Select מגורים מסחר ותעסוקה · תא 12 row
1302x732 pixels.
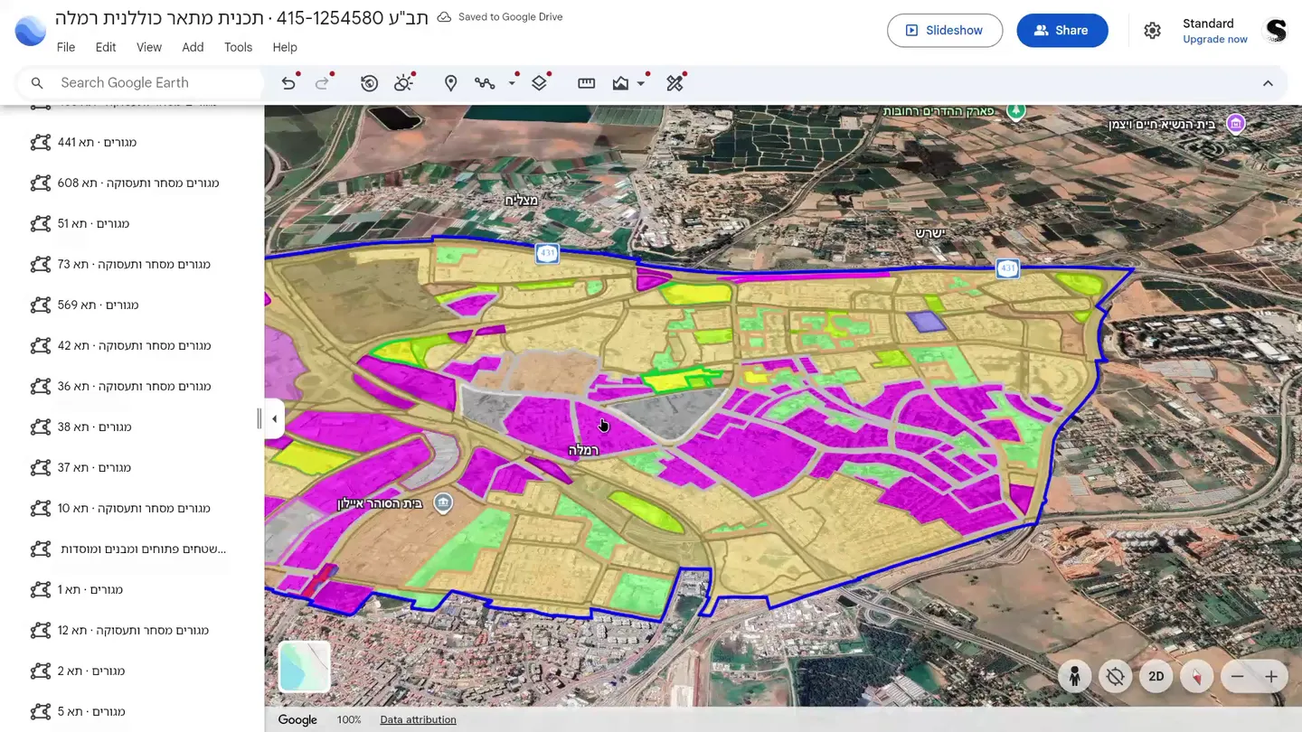coord(132,630)
